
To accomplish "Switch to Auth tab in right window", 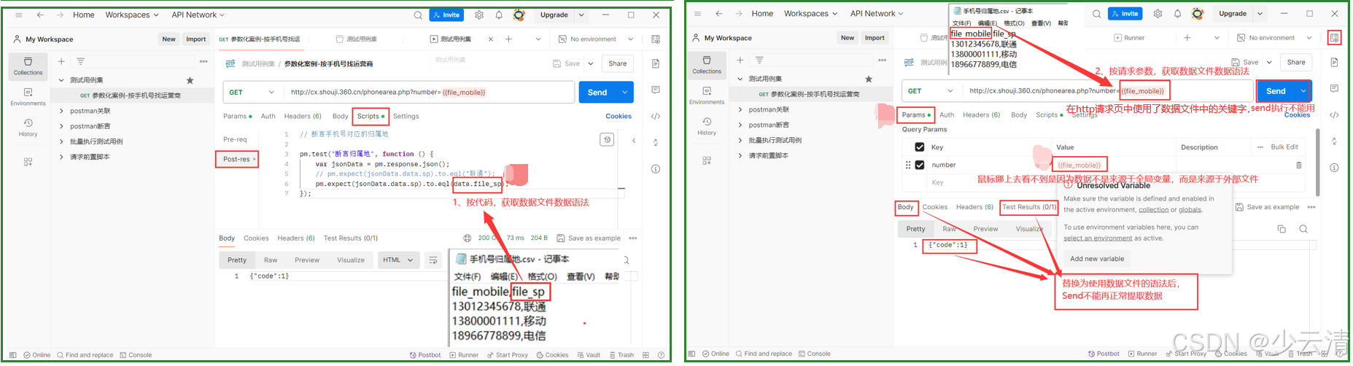I will (947, 114).
